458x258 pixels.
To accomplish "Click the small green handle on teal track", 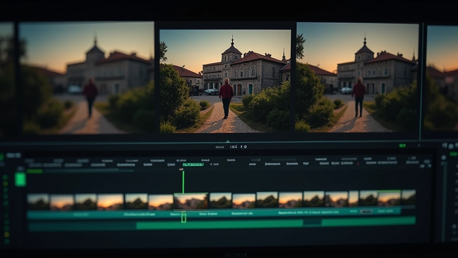I will coord(183,217).
